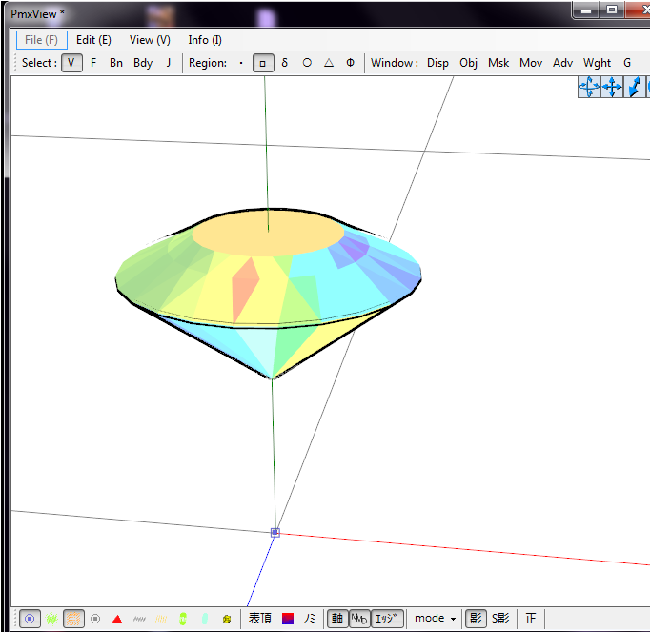Select the circle region selection shape
This screenshot has width=651, height=633.
pyautogui.click(x=307, y=63)
